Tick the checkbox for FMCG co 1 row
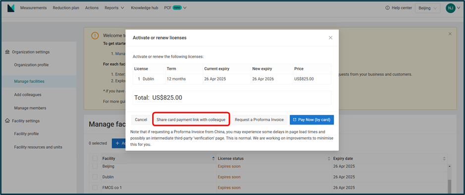 click(x=95, y=188)
